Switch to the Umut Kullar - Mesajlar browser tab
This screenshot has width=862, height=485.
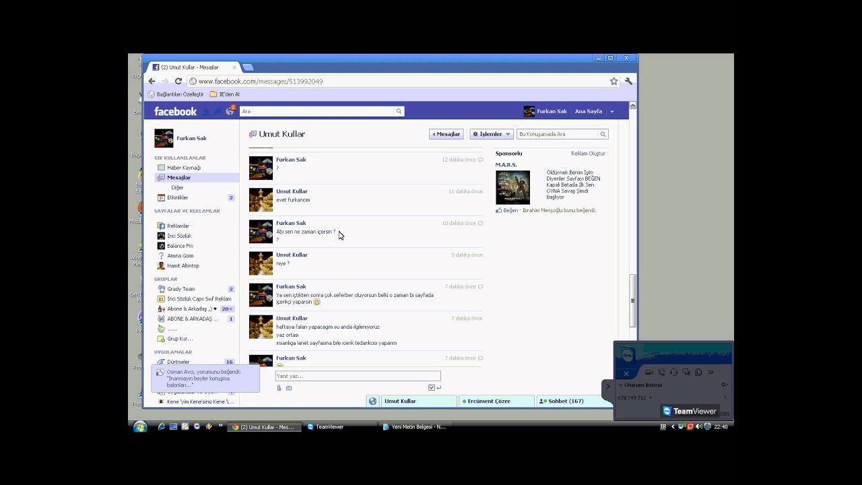coord(195,67)
